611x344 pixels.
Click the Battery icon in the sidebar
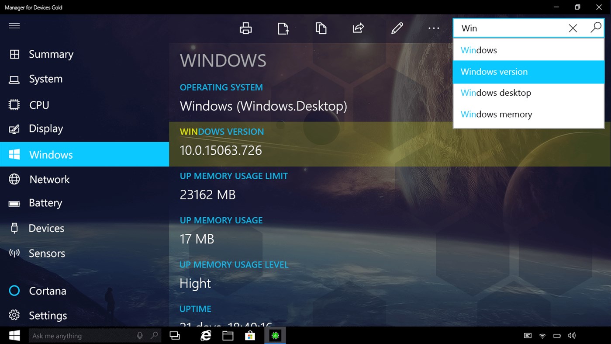coord(15,203)
